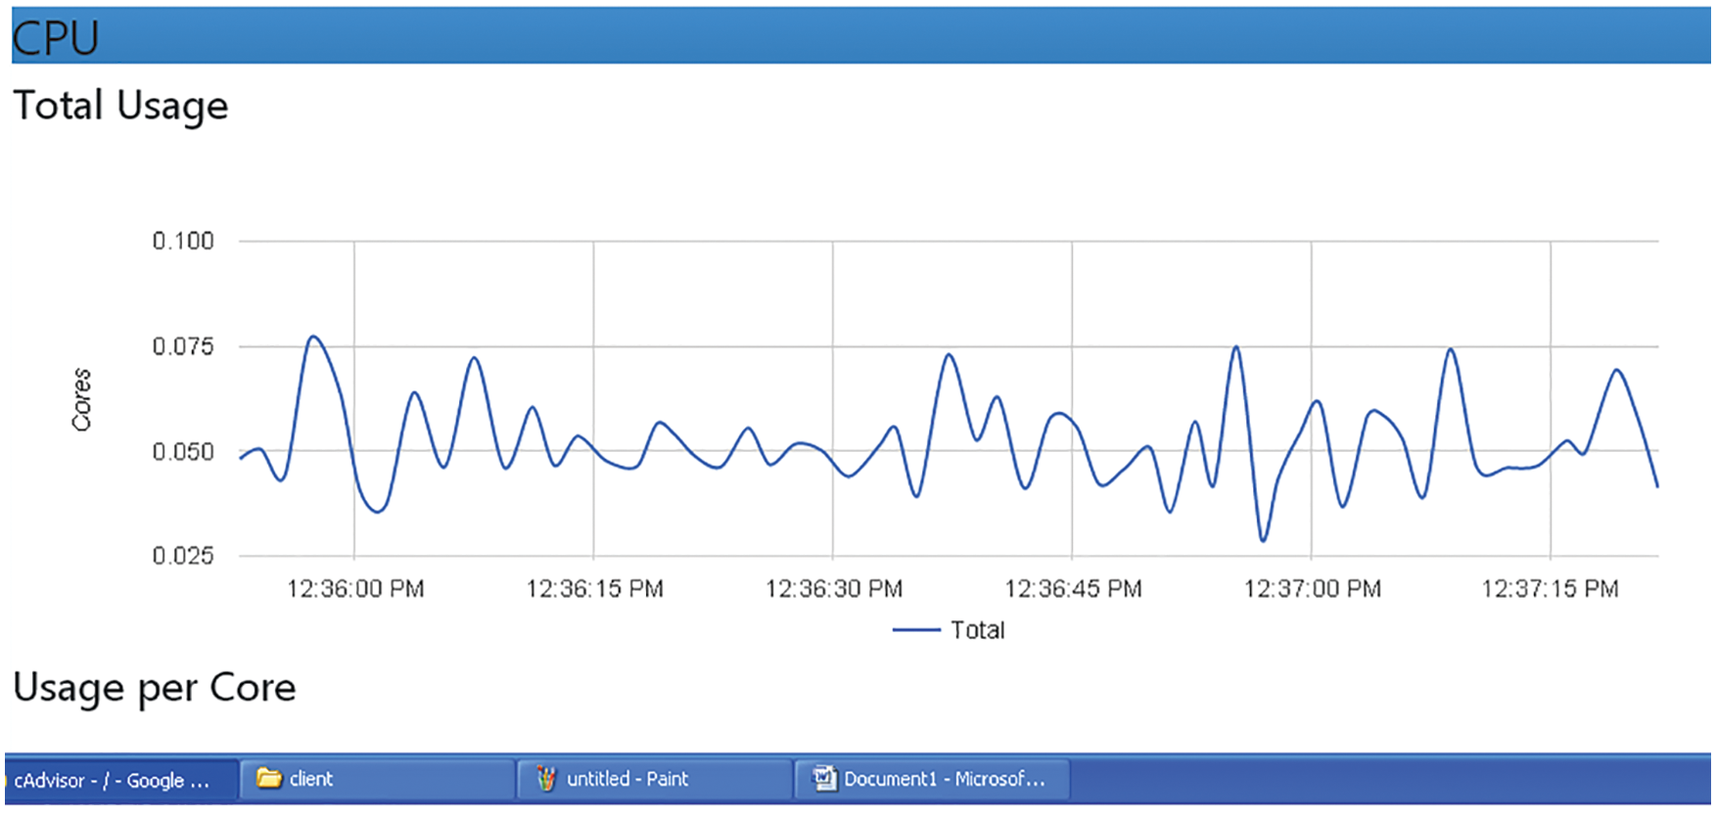Click the Word document icon in taskbar
This screenshot has height=815, width=1716.
click(x=824, y=779)
